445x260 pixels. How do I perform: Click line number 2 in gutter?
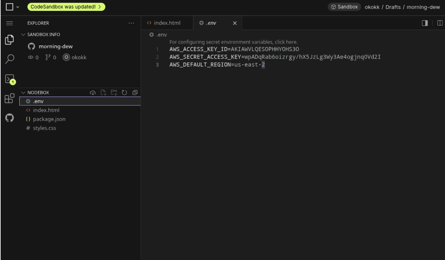(157, 57)
